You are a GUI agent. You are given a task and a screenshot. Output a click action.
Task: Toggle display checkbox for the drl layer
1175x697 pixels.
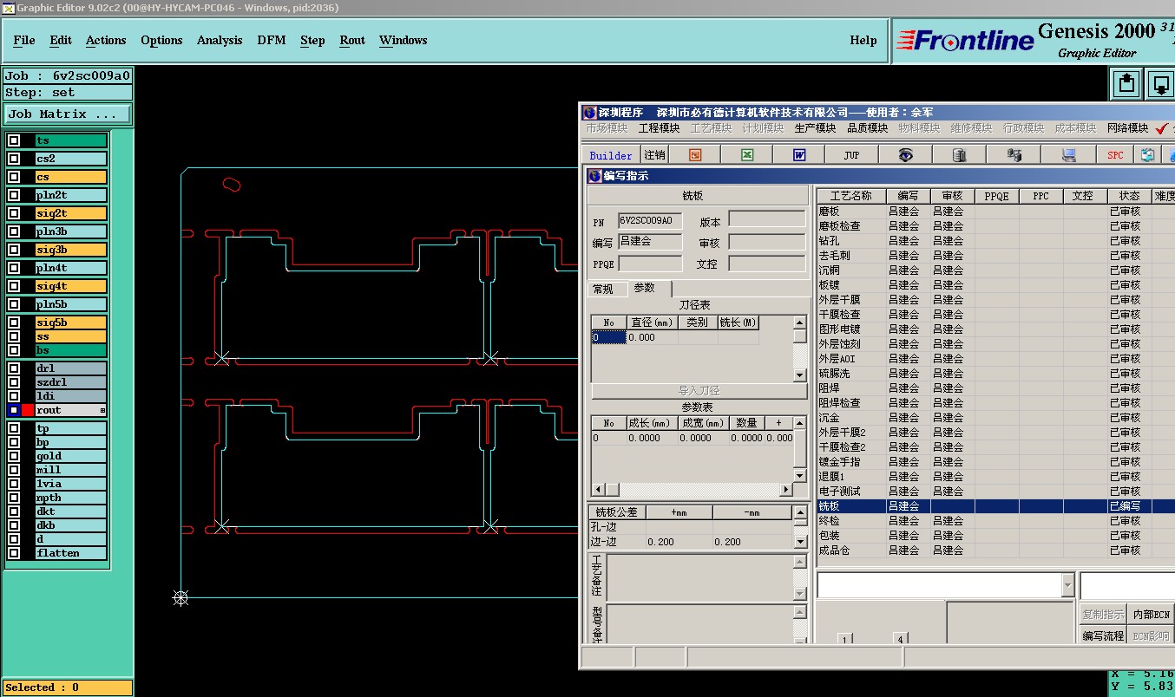click(14, 368)
